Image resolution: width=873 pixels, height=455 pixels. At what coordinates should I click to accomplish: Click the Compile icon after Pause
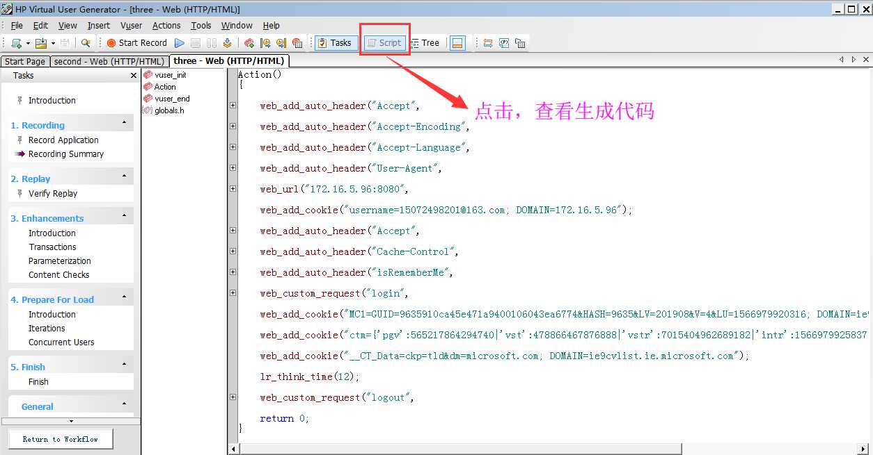point(227,43)
